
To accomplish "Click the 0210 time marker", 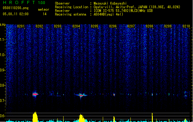I will (186, 26).
